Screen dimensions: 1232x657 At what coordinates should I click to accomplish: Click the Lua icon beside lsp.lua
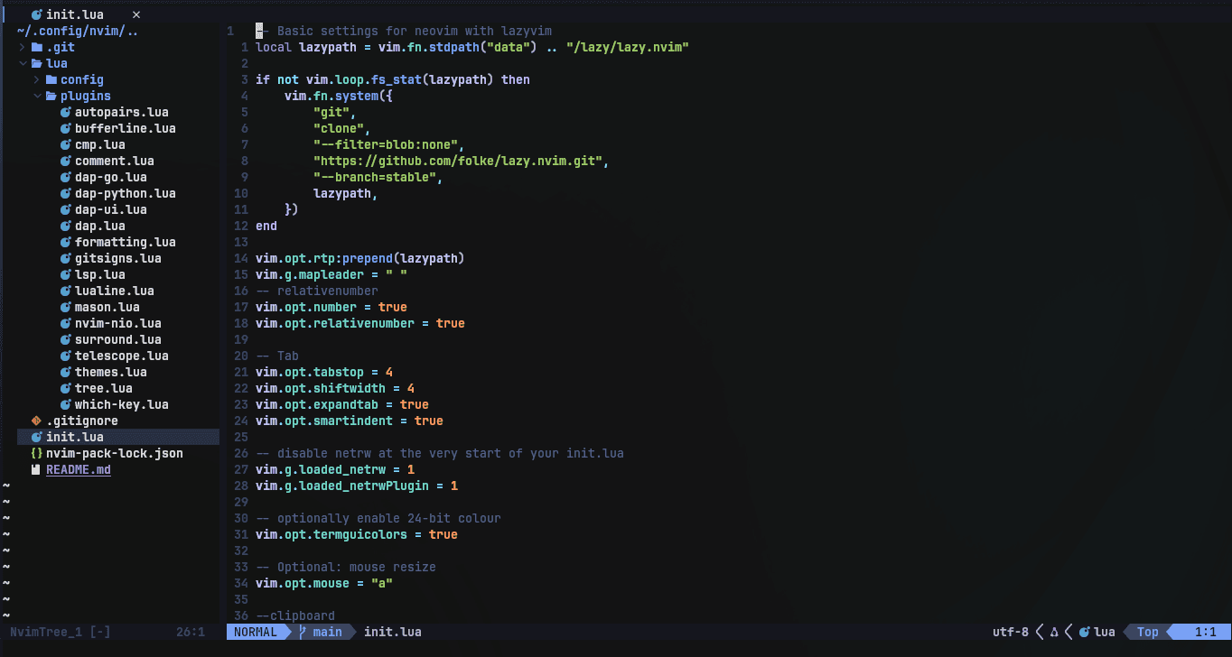click(66, 274)
